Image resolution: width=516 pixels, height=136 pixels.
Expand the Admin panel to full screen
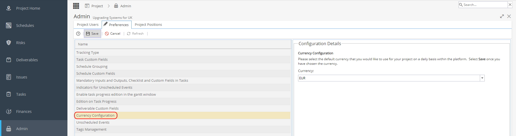coord(502,16)
